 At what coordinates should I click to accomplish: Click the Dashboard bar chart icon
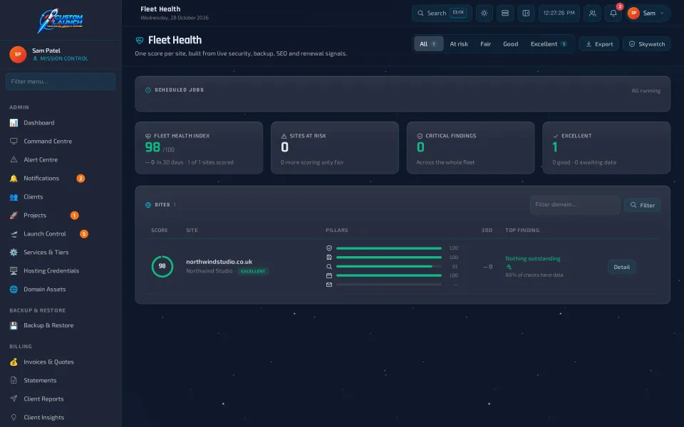tap(14, 123)
